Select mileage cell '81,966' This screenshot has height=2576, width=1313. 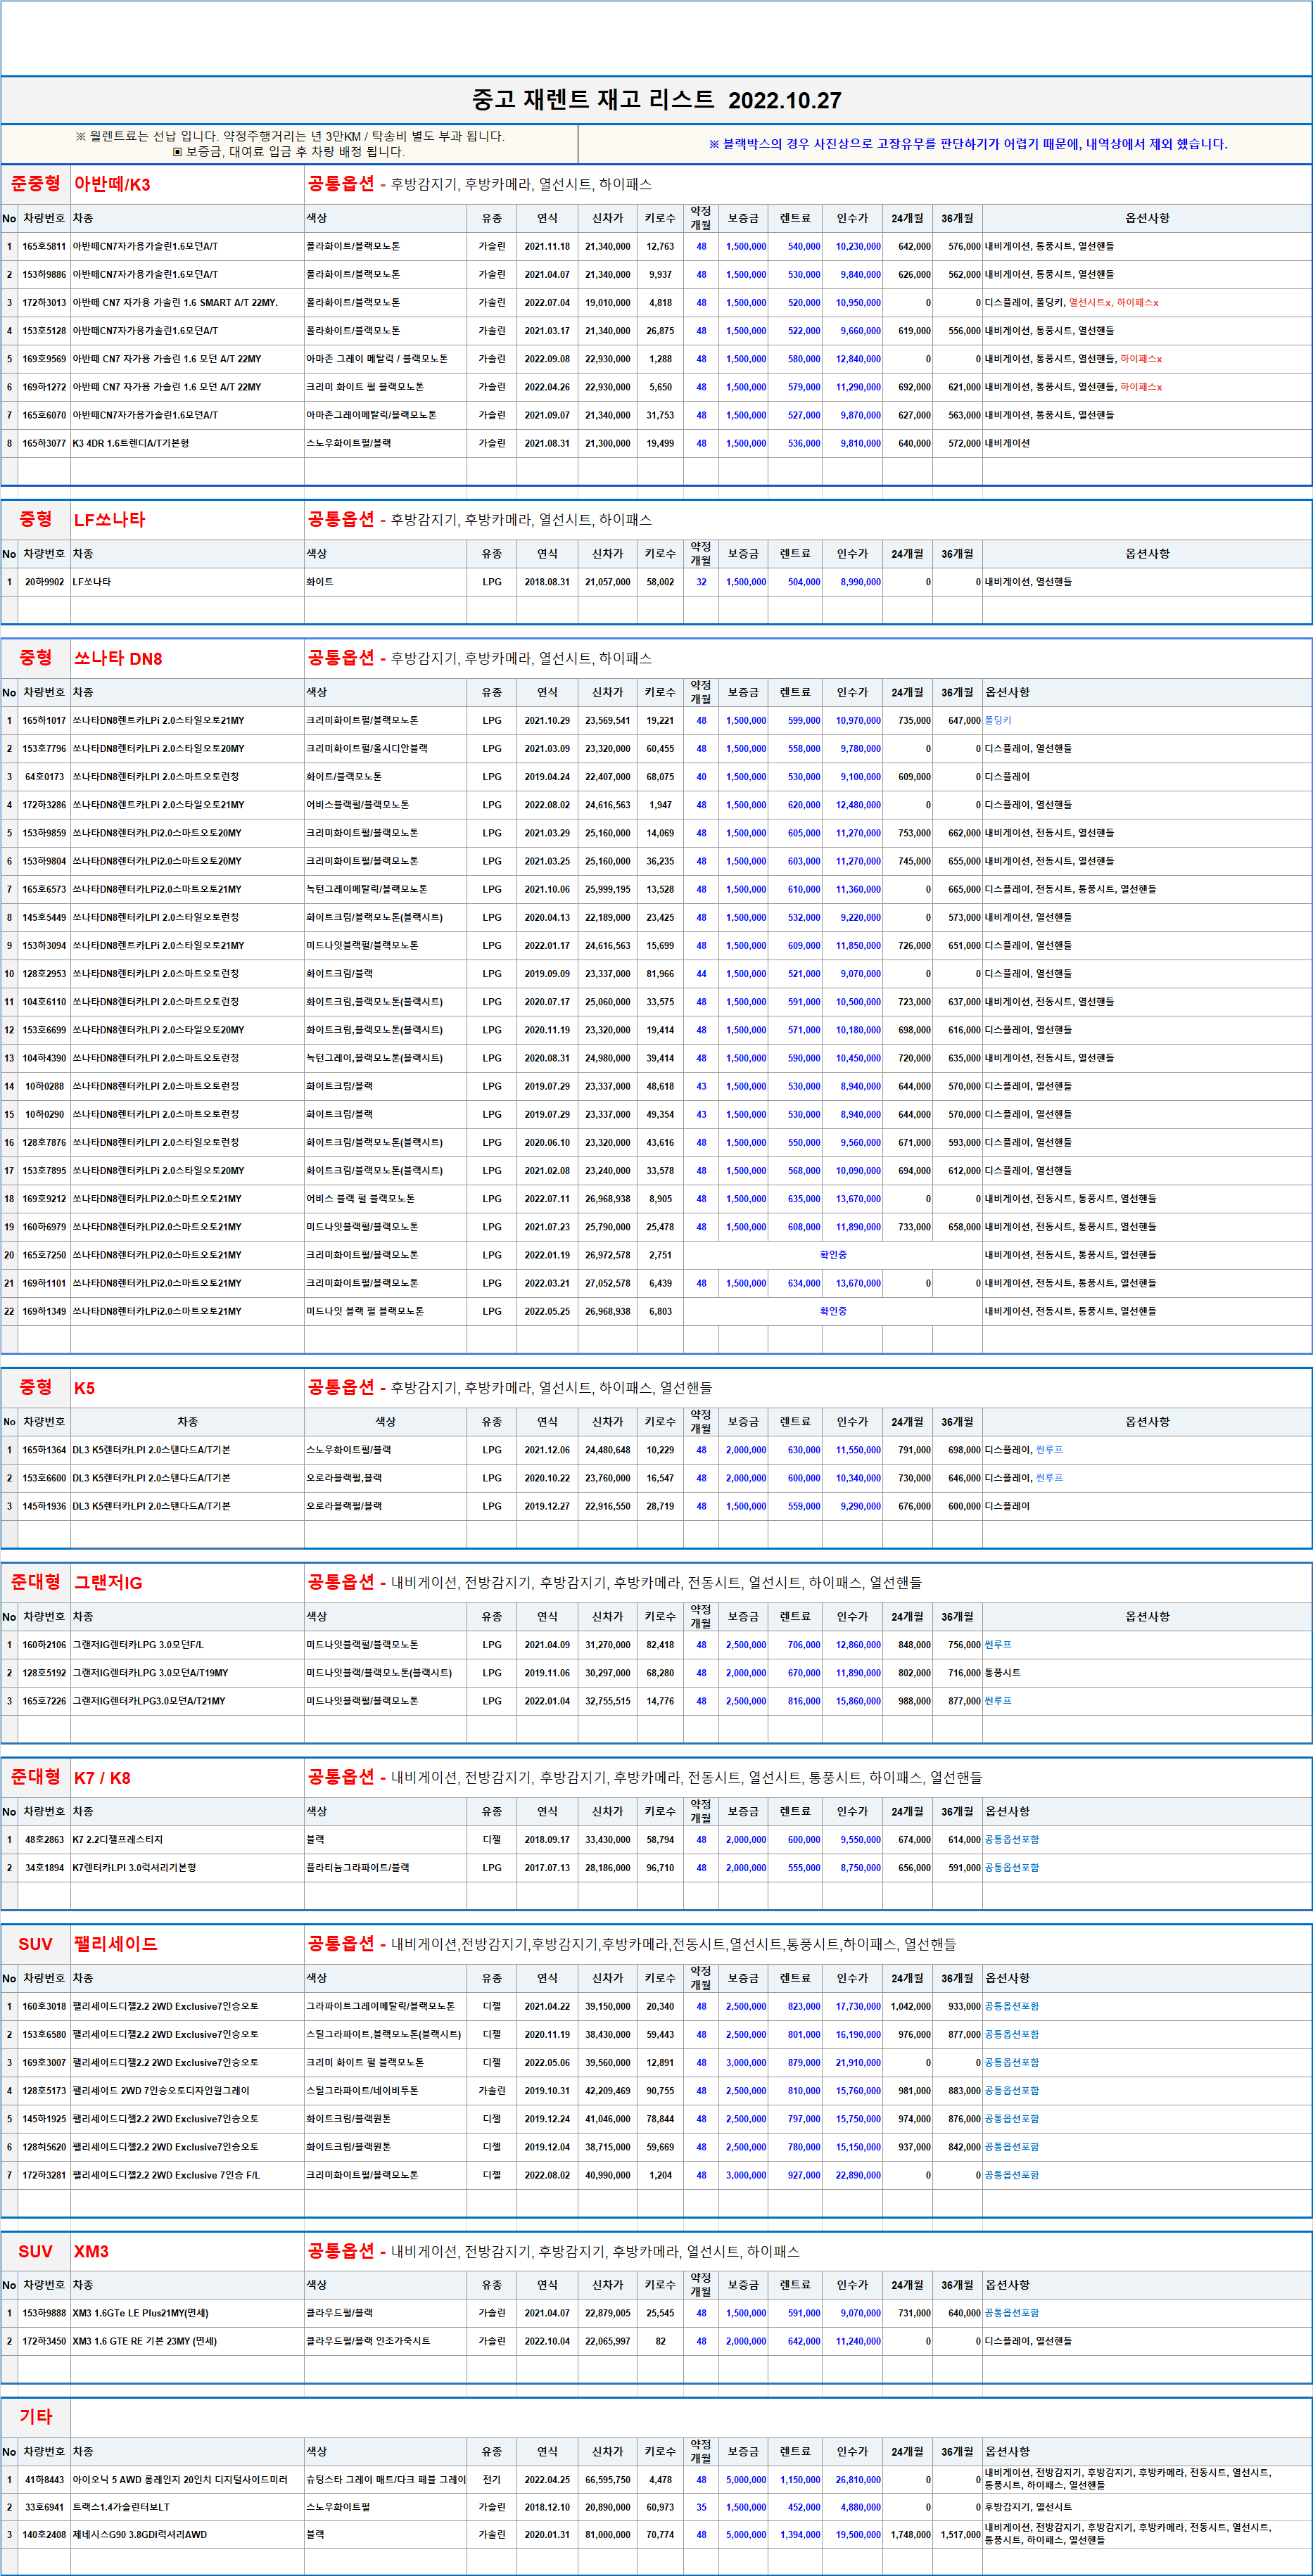660,973
